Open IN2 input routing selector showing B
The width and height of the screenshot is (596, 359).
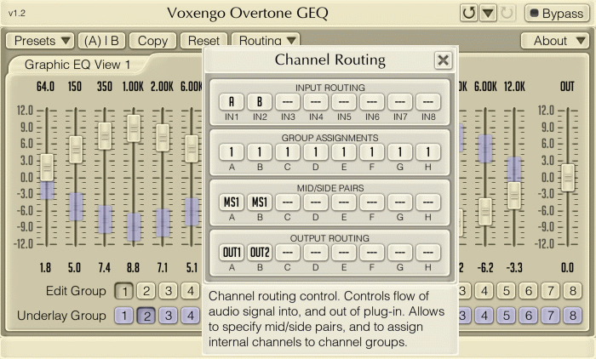[260, 101]
